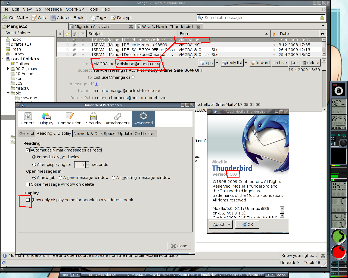Click the Know your rights button
348x278 pixels.
click(299, 255)
